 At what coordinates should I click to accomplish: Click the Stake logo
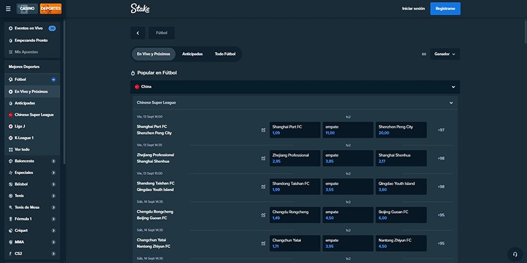pyautogui.click(x=140, y=9)
